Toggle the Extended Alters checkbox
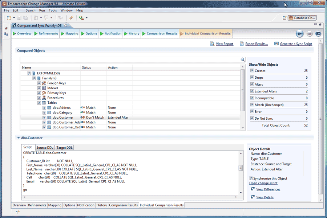This screenshot has height=218, width=327. click(252, 91)
